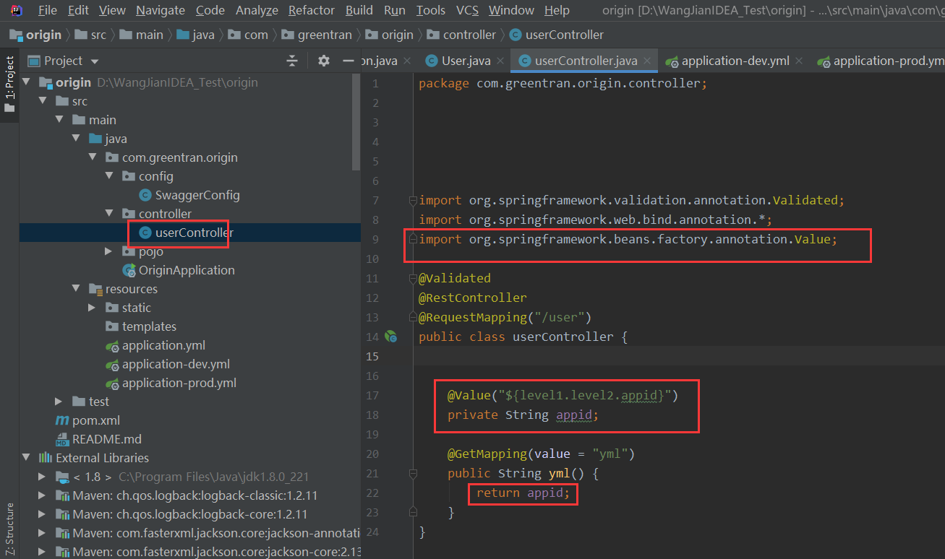Viewport: 945px width, 559px height.
Task: Collapse External Libraries node
Action: (x=26, y=457)
